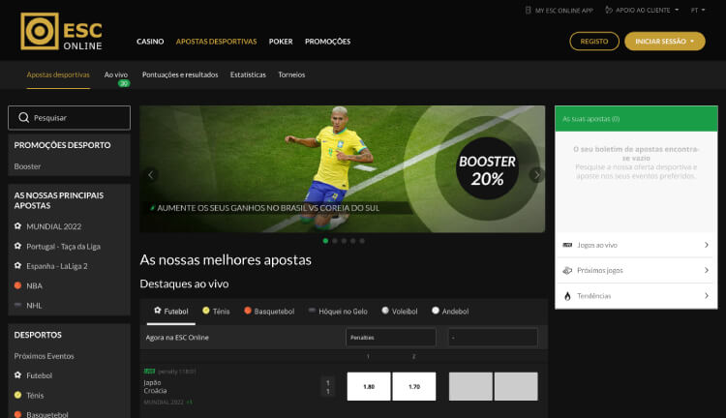Switch to the Ao vivo tab
Screen dimensions: 726x418
(116, 75)
